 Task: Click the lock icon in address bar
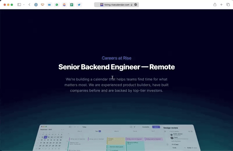tap(132, 5)
